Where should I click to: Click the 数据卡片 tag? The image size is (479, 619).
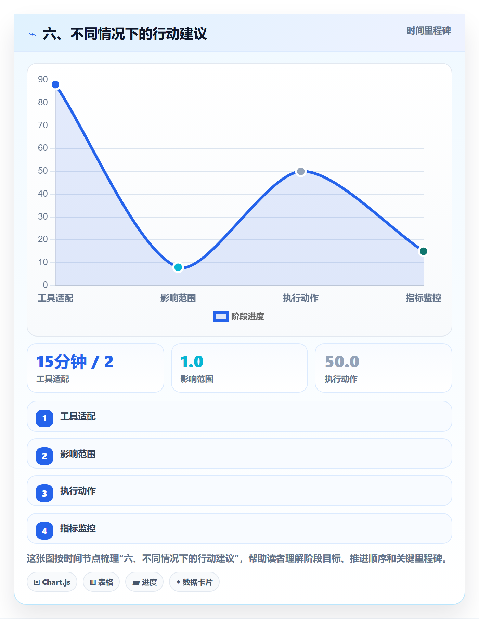(194, 582)
